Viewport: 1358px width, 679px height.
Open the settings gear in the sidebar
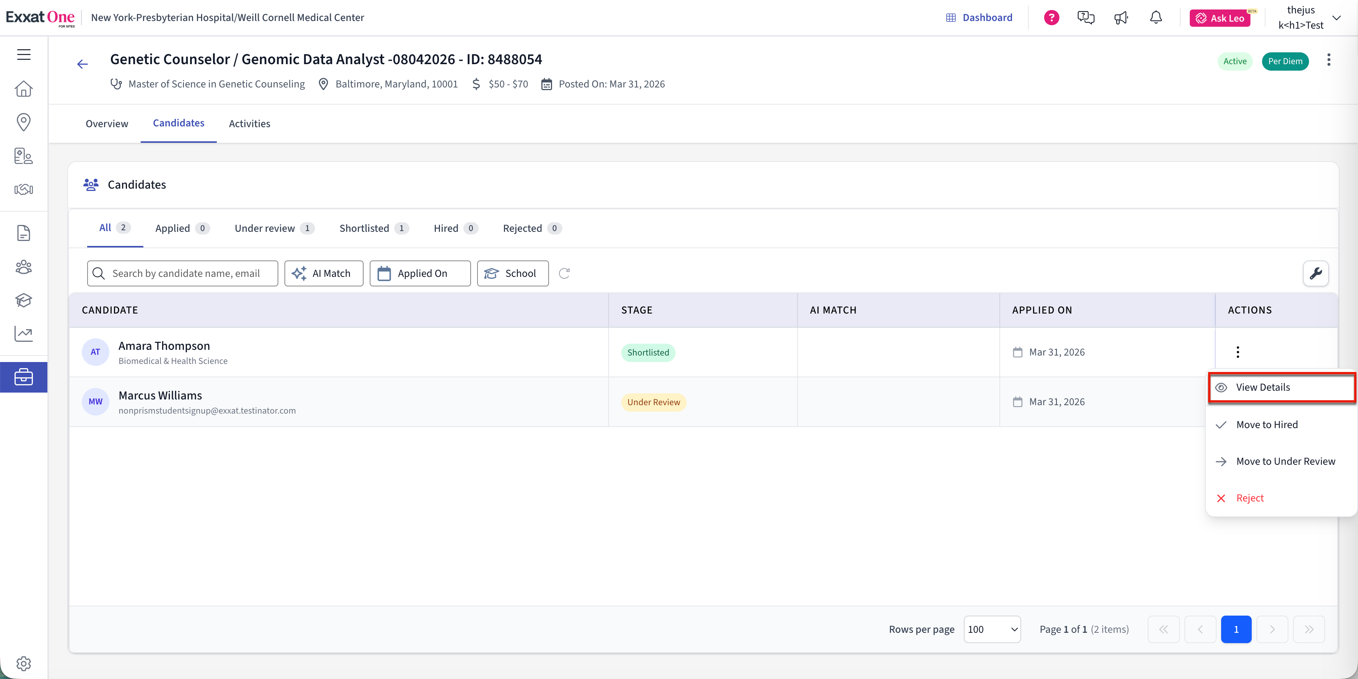click(x=24, y=663)
